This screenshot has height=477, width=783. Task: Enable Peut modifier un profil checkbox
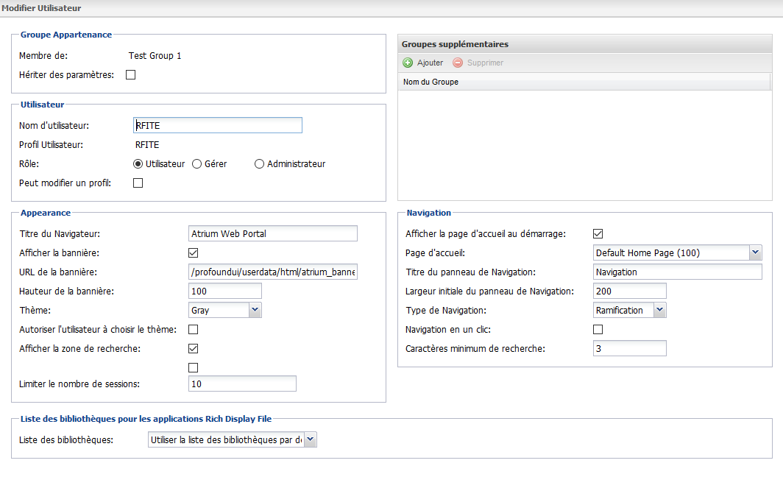(138, 183)
